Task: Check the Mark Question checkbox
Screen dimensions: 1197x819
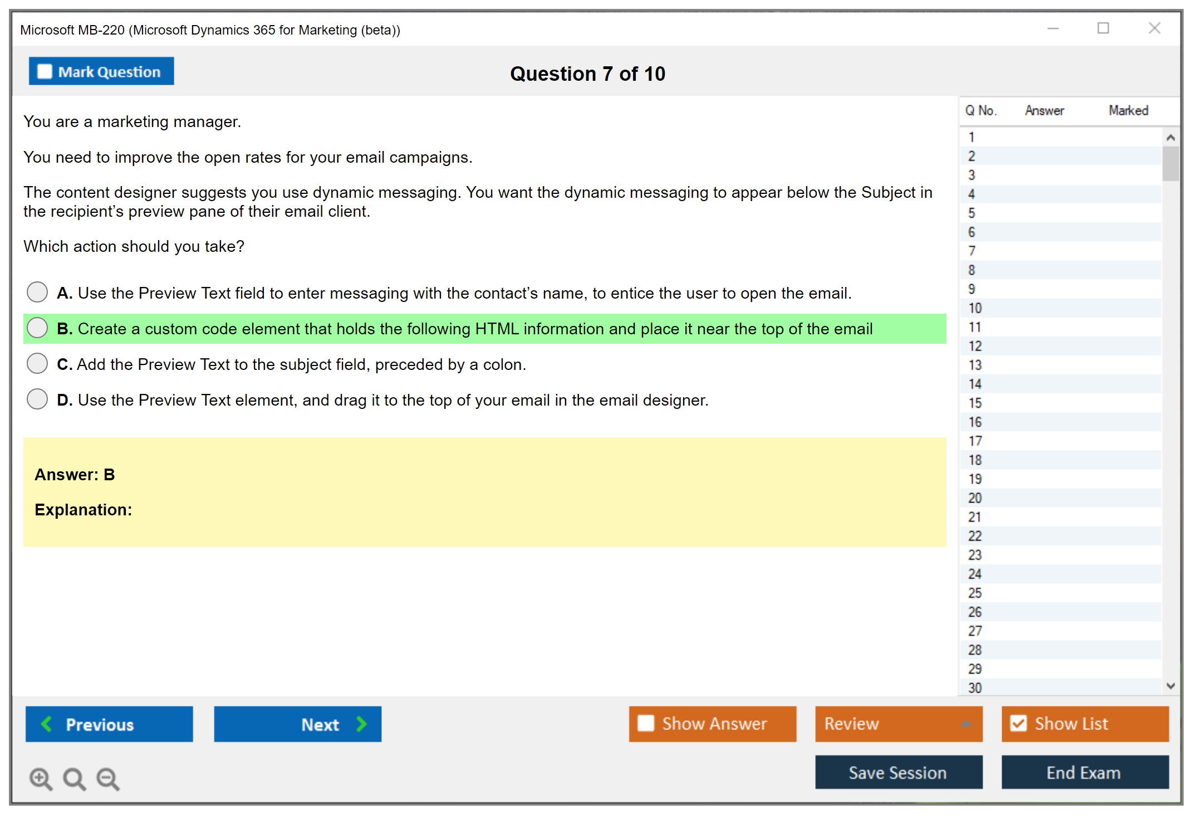Action: tap(45, 71)
